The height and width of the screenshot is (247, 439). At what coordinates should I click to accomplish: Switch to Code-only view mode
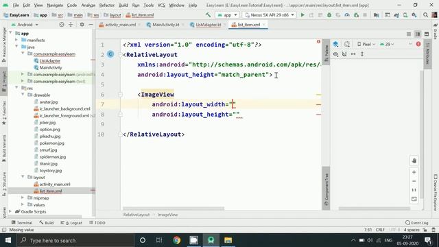click(x=409, y=34)
